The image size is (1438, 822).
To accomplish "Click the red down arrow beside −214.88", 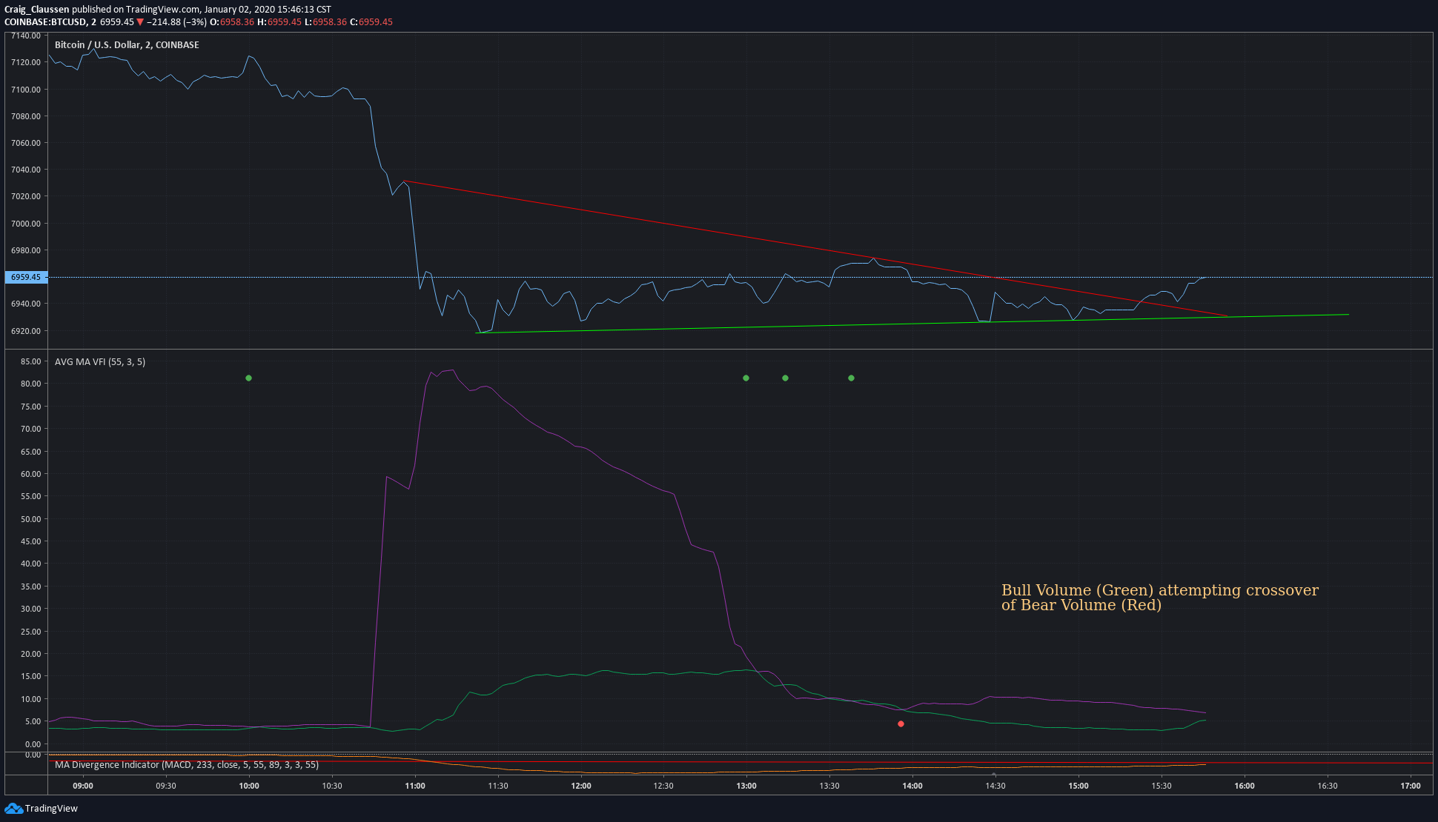I will tap(140, 22).
